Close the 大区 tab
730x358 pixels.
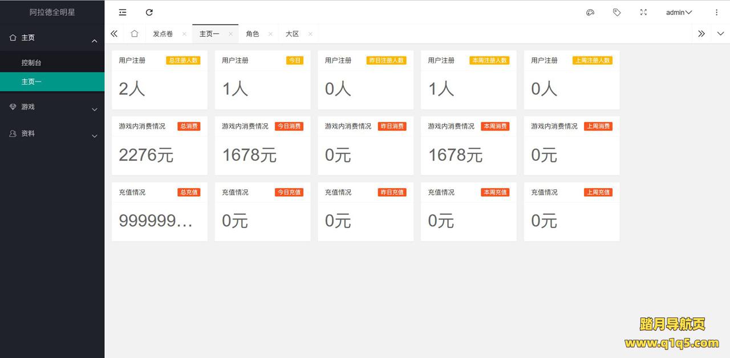tap(310, 34)
